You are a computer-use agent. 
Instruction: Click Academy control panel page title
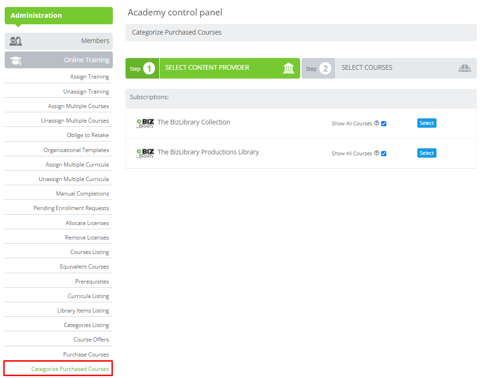point(175,13)
